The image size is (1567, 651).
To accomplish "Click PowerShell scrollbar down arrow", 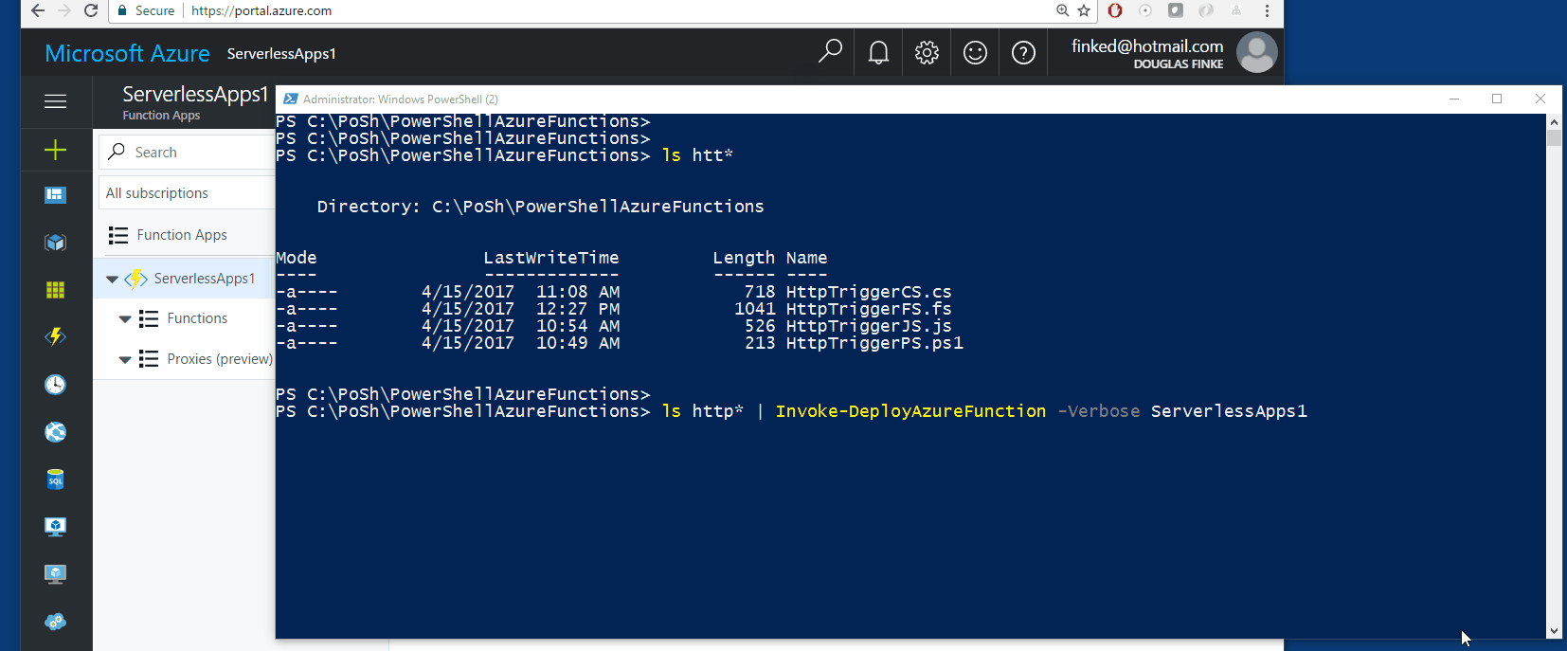I will (1554, 630).
